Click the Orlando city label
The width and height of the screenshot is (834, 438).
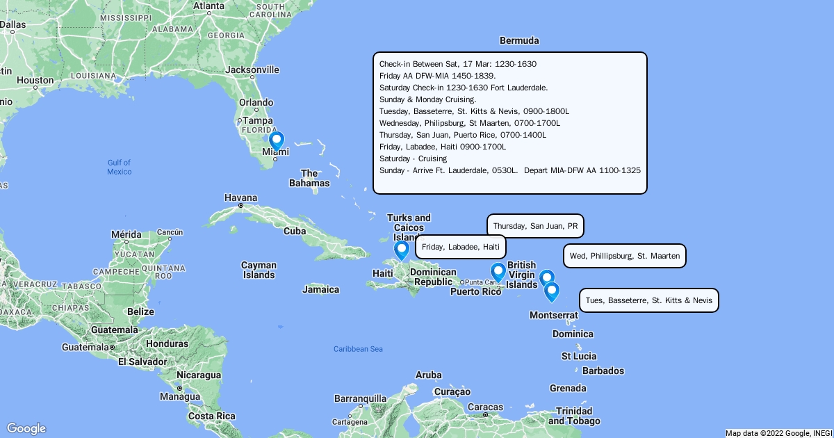point(256,102)
